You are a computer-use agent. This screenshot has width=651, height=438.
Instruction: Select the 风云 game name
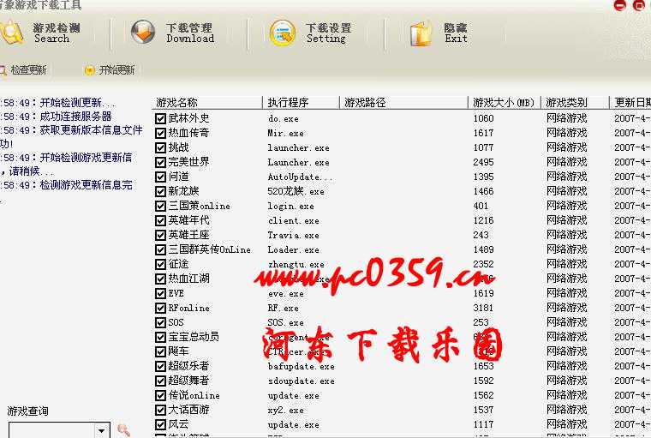coord(178,424)
